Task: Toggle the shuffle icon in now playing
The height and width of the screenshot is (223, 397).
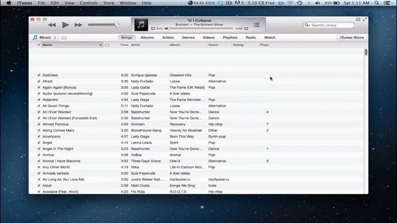Action: tap(246, 28)
